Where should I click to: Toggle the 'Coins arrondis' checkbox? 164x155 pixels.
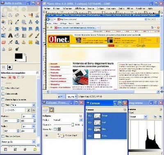(3, 94)
